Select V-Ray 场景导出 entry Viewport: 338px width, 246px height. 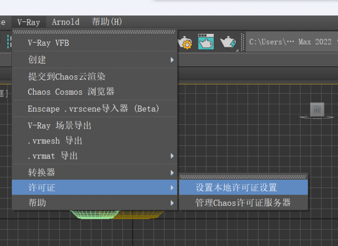point(94,125)
